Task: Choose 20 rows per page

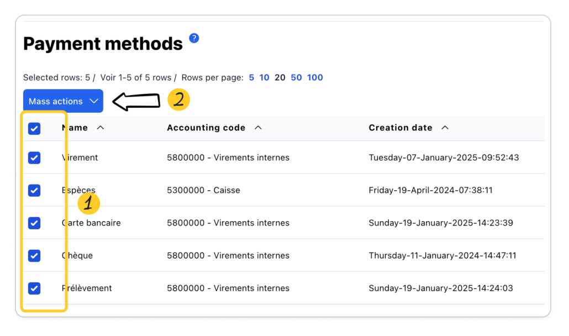Action: tap(280, 77)
